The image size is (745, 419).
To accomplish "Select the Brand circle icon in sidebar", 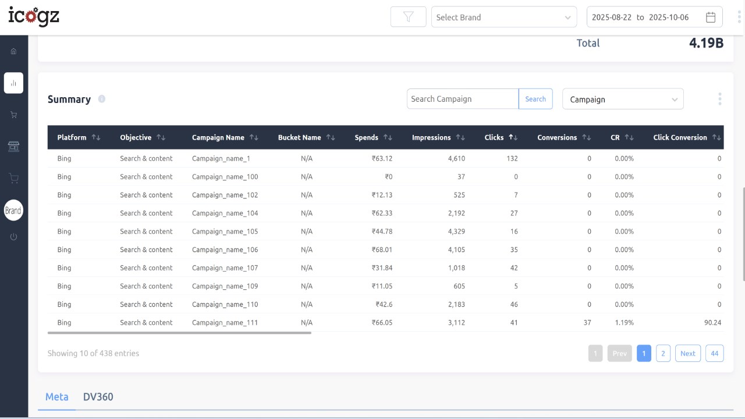I will (x=13, y=211).
